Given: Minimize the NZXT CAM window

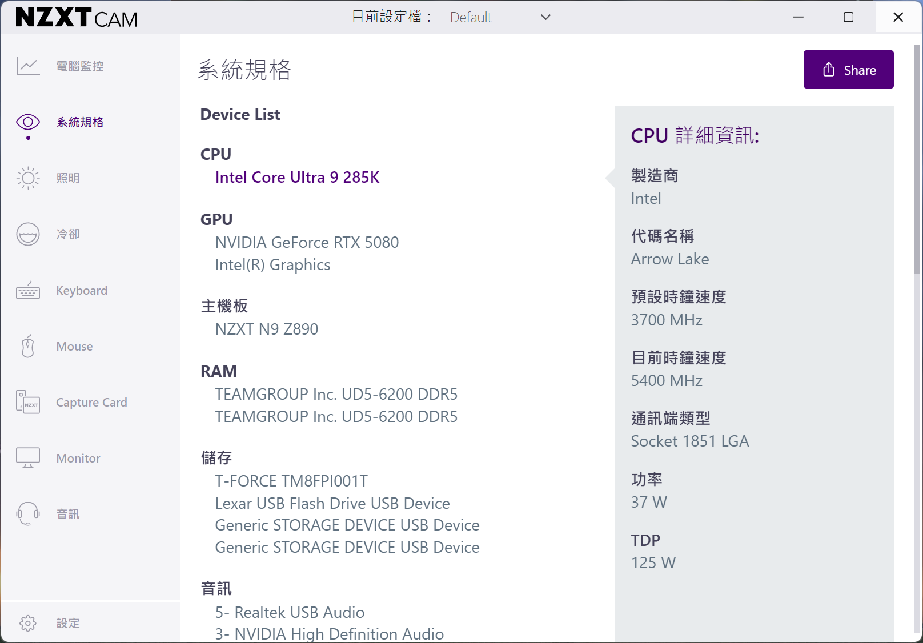Looking at the screenshot, I should [798, 17].
